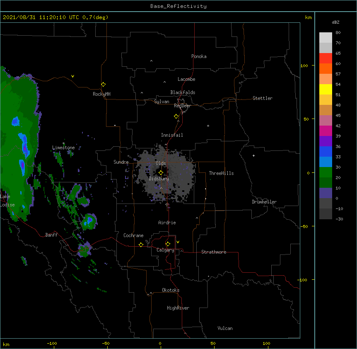
Task: Select the Lacombe city label
Action: coord(186,79)
